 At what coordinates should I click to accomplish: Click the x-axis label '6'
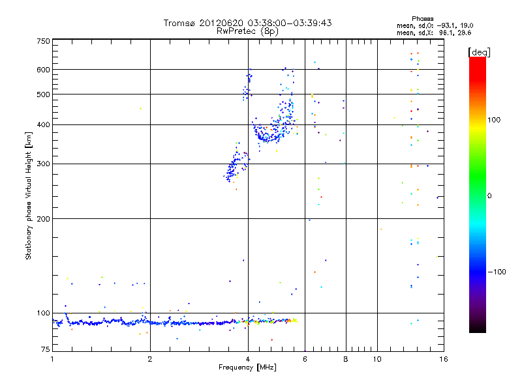[305, 360]
